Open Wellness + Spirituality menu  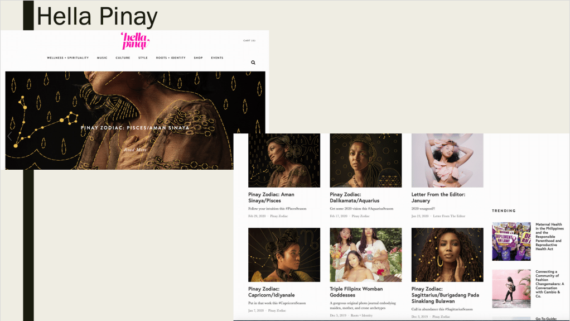(x=67, y=58)
